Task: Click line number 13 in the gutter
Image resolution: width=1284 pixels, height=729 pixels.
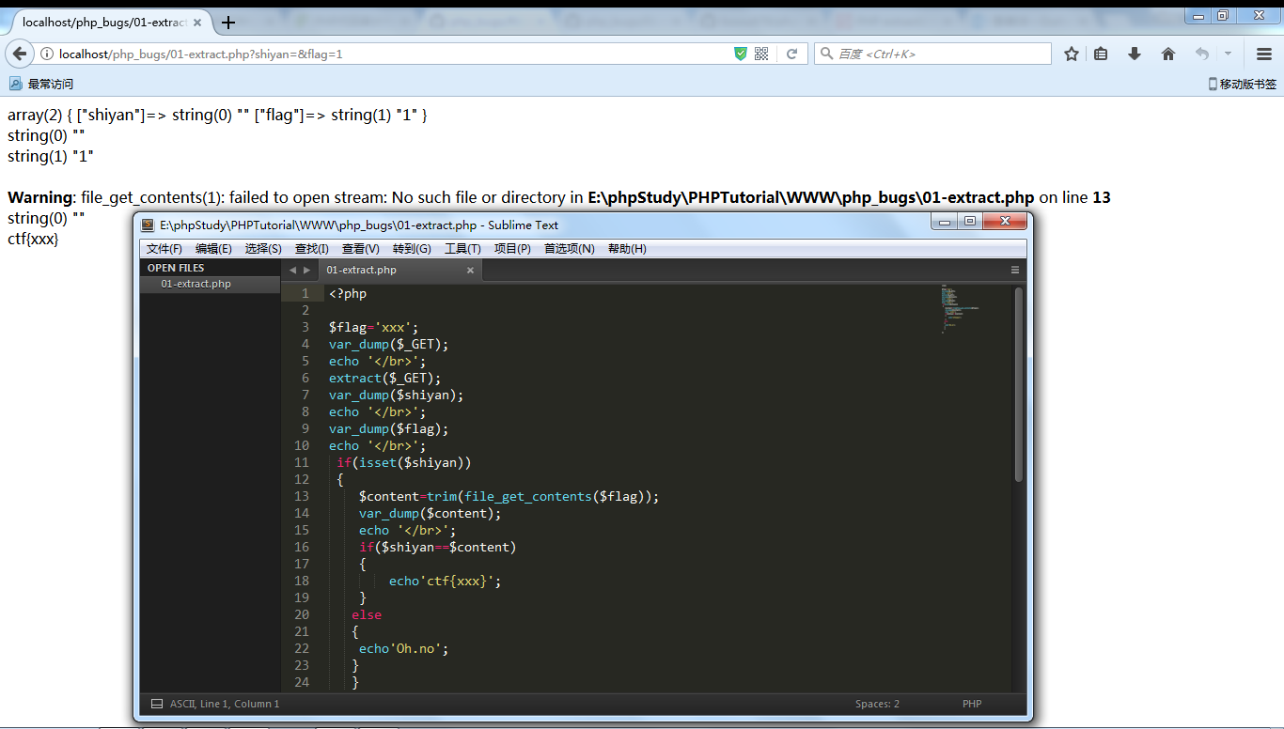Action: 301,496
